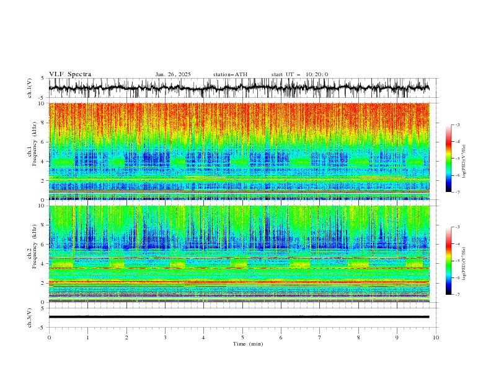
Task: Click the "8" kHz tick on ch.2 spectrogram
Action: click(43, 225)
